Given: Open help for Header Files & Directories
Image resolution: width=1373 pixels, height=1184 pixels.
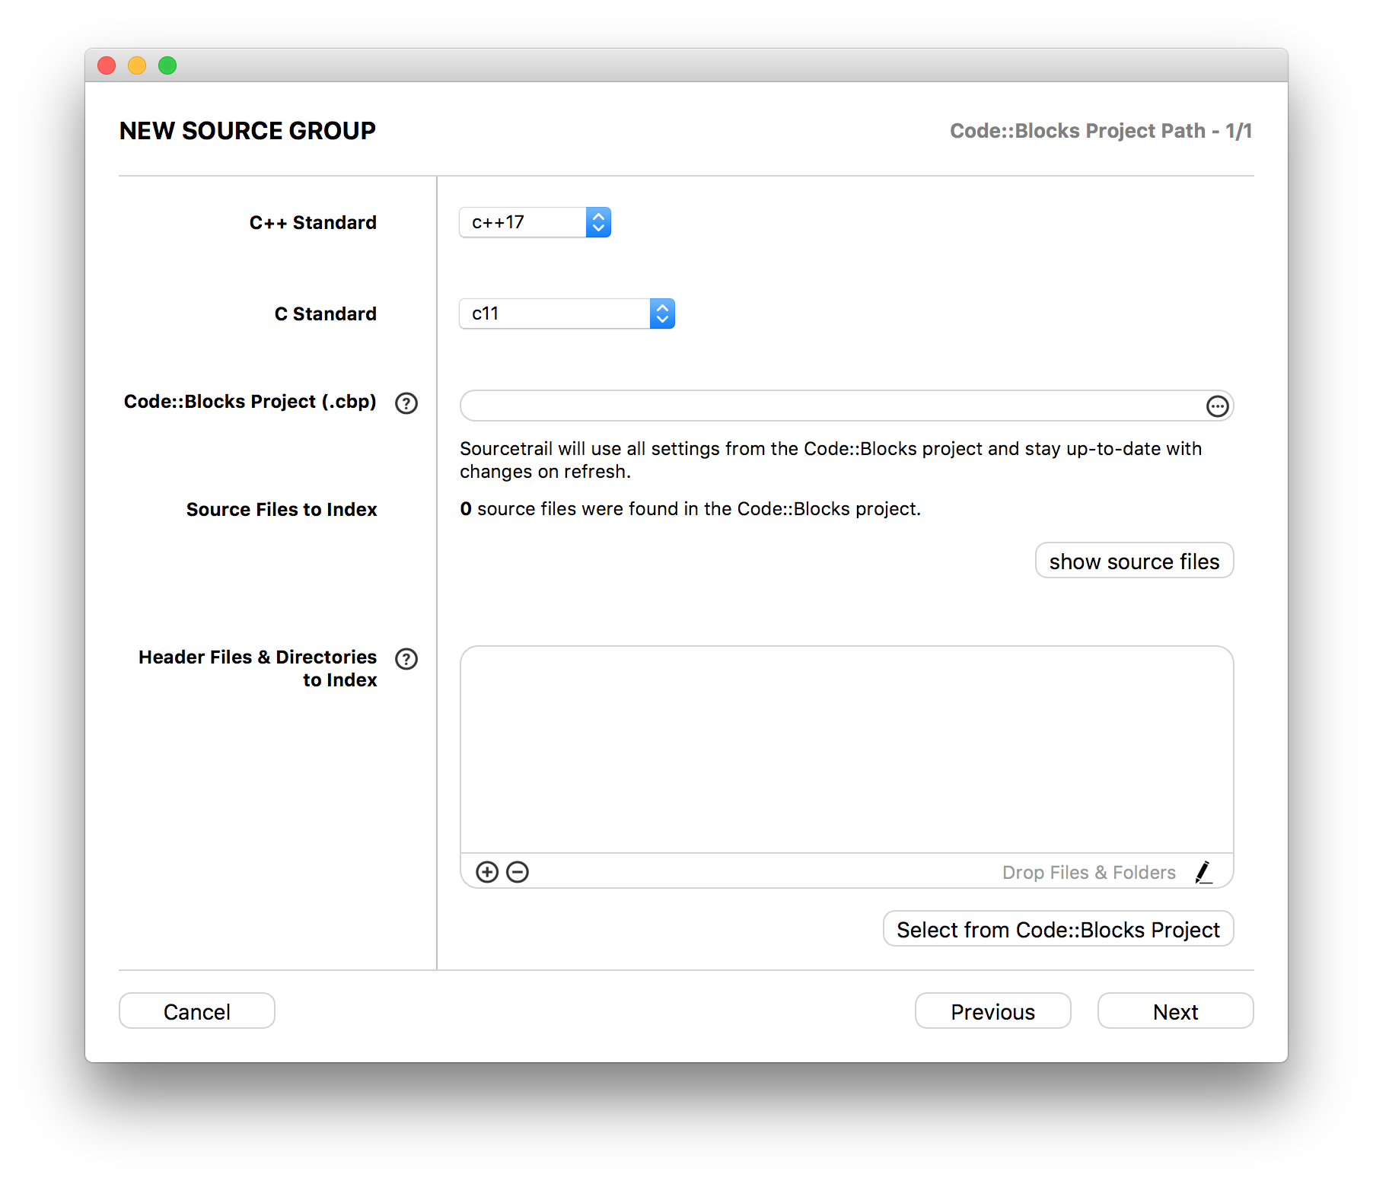Looking at the screenshot, I should tap(406, 659).
